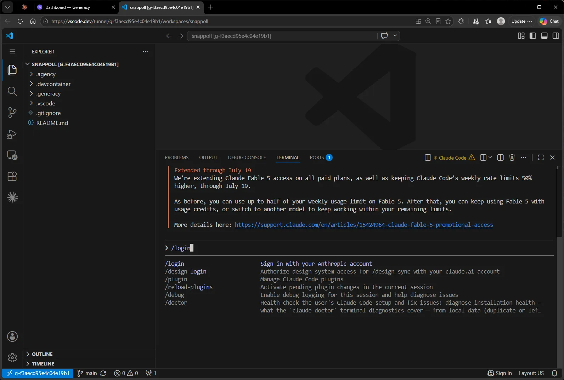Open the Copilot Chat browser button
Screen dimensions: 564x380
[x=549, y=21]
